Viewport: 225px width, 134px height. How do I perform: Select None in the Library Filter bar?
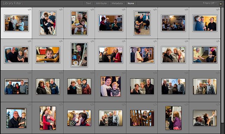131,3
